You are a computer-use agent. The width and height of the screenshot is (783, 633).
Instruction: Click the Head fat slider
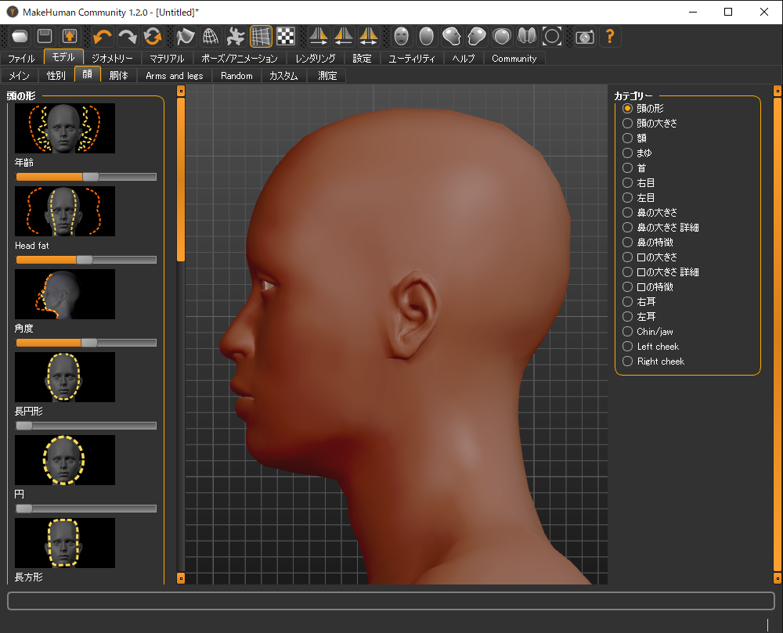(x=85, y=260)
